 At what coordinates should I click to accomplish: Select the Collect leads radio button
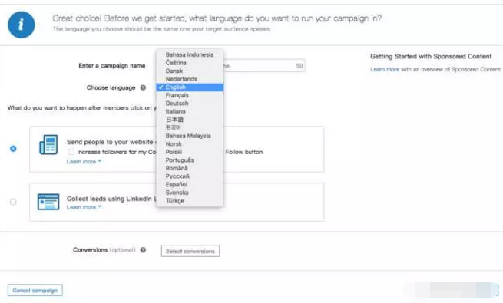[x=13, y=202]
